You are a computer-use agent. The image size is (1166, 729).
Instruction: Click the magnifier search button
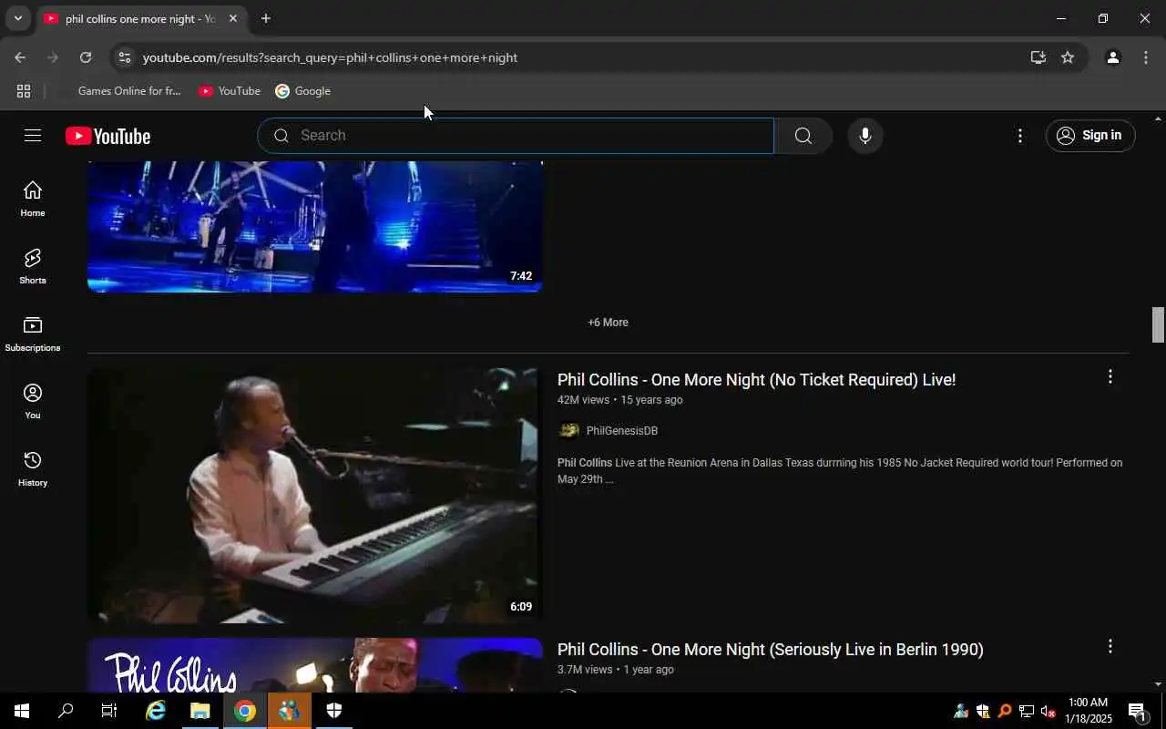(803, 136)
